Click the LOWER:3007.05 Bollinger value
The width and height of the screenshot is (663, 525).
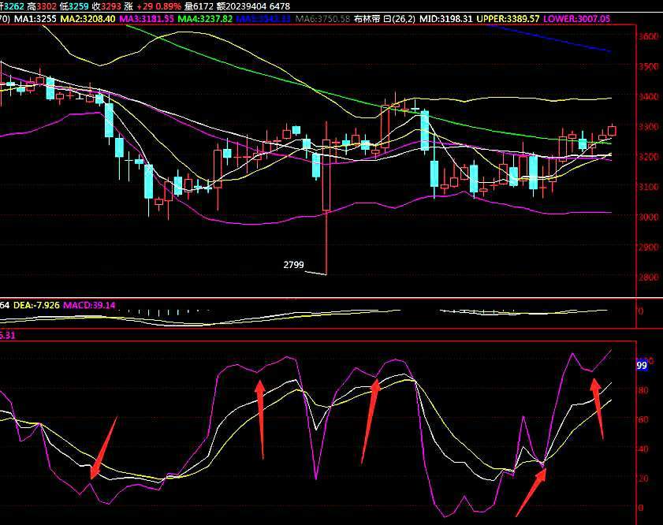tap(577, 19)
